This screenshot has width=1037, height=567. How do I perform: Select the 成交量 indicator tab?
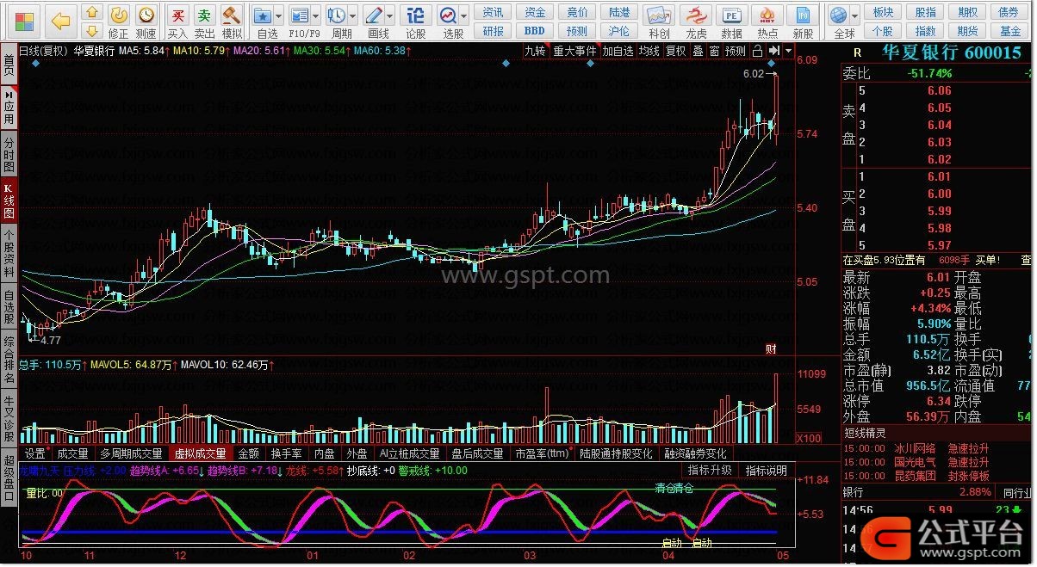(72, 453)
